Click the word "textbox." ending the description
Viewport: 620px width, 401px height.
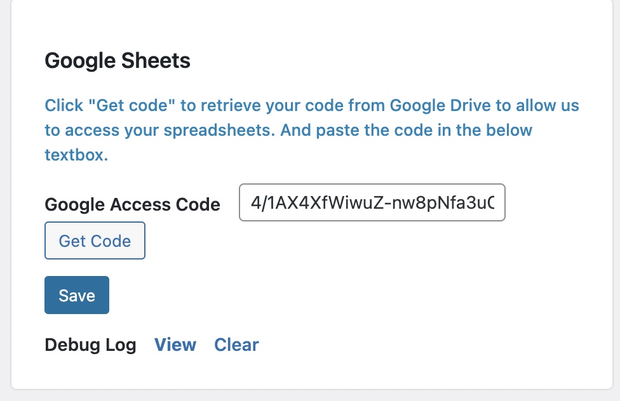(76, 155)
